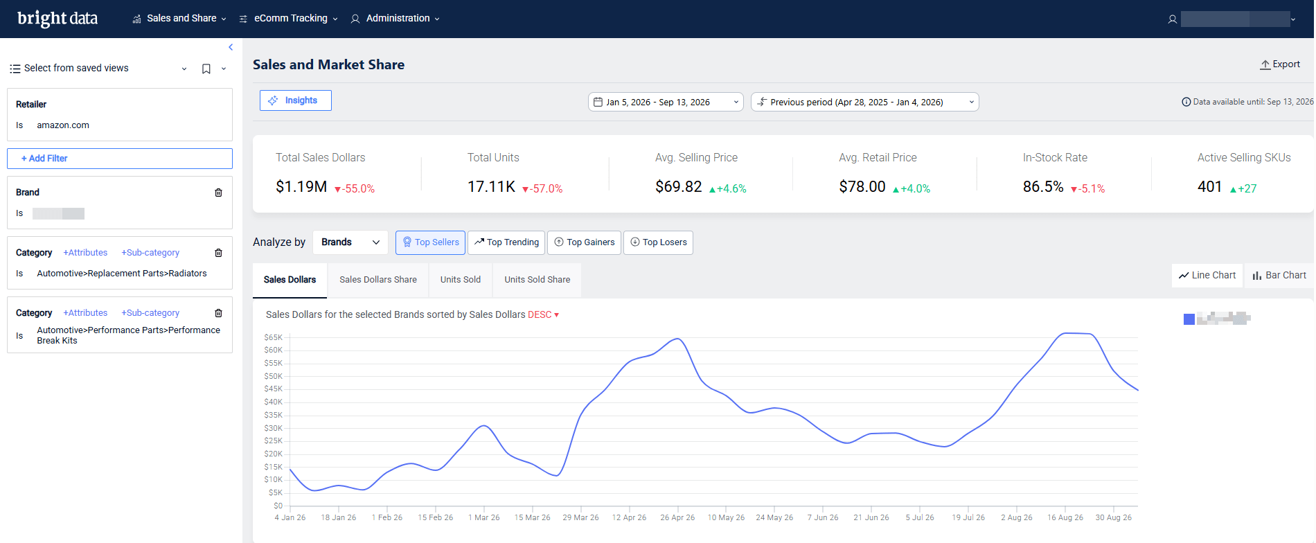Click the bookmark save view icon

[x=206, y=69]
